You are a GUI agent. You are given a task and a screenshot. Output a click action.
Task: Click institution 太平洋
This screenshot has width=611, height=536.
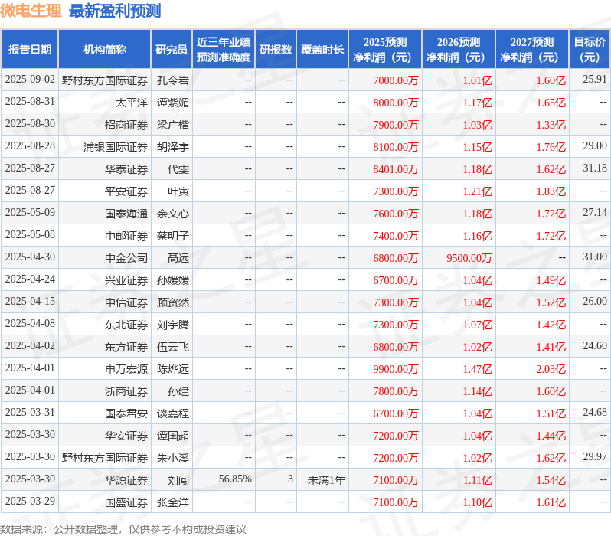[x=132, y=103]
